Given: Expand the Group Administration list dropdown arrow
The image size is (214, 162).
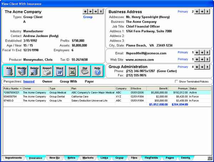Looking at the screenshot, I should click(208, 67).
